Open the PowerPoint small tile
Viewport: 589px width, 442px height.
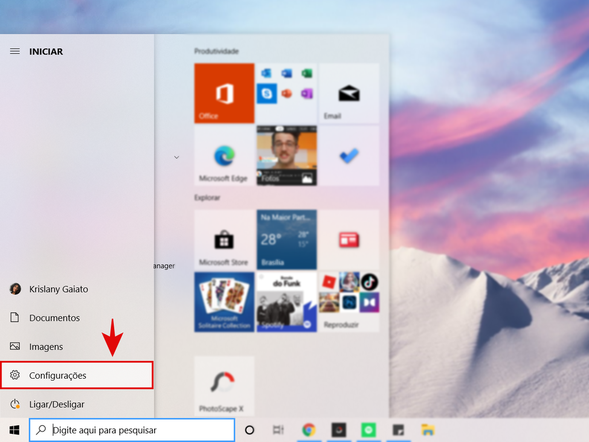[286, 93]
